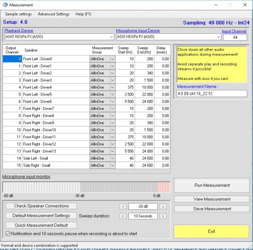Expand the Microphone Input Device dropdown
The width and height of the screenshot is (253, 250).
[x=218, y=37]
